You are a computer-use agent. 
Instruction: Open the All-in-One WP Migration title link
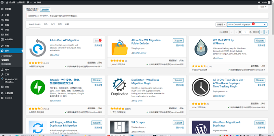click(64, 40)
